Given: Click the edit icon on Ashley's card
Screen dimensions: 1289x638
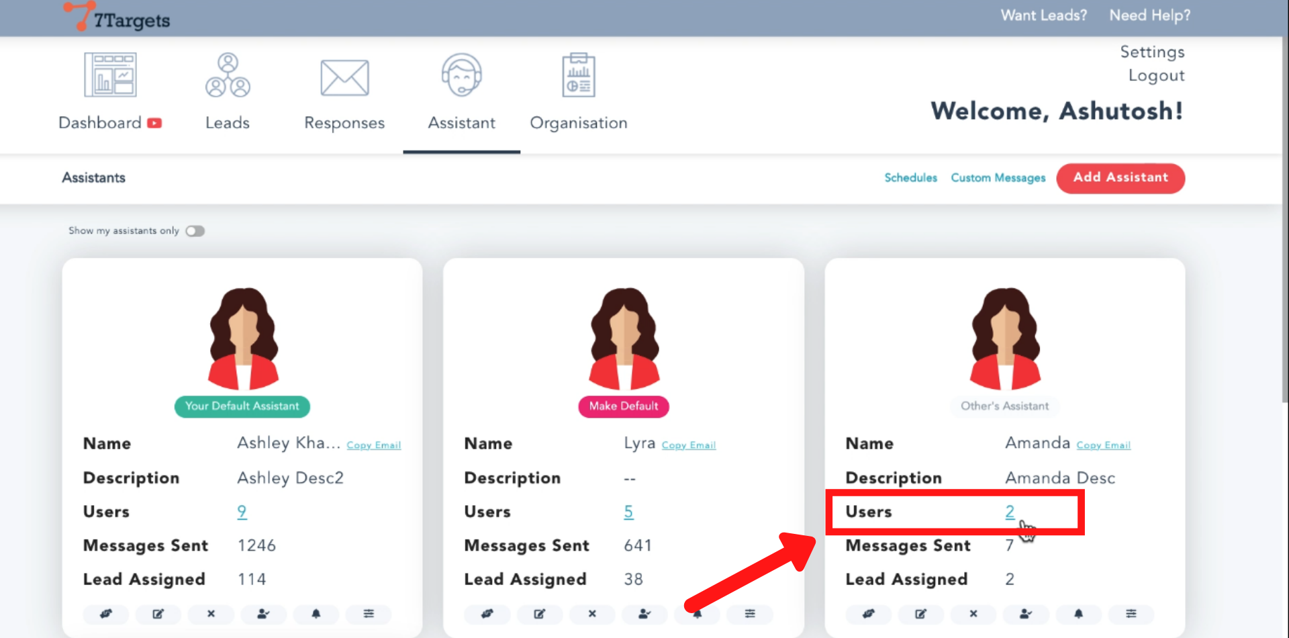Looking at the screenshot, I should [158, 614].
